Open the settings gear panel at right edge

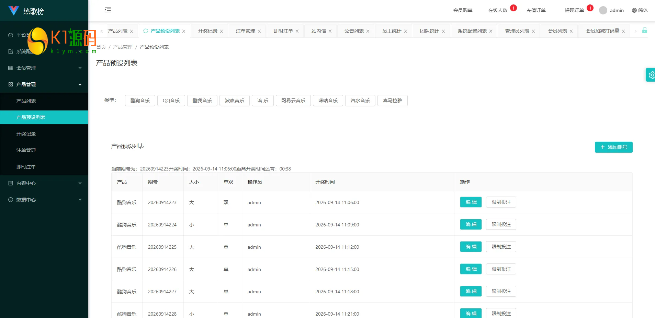point(651,75)
